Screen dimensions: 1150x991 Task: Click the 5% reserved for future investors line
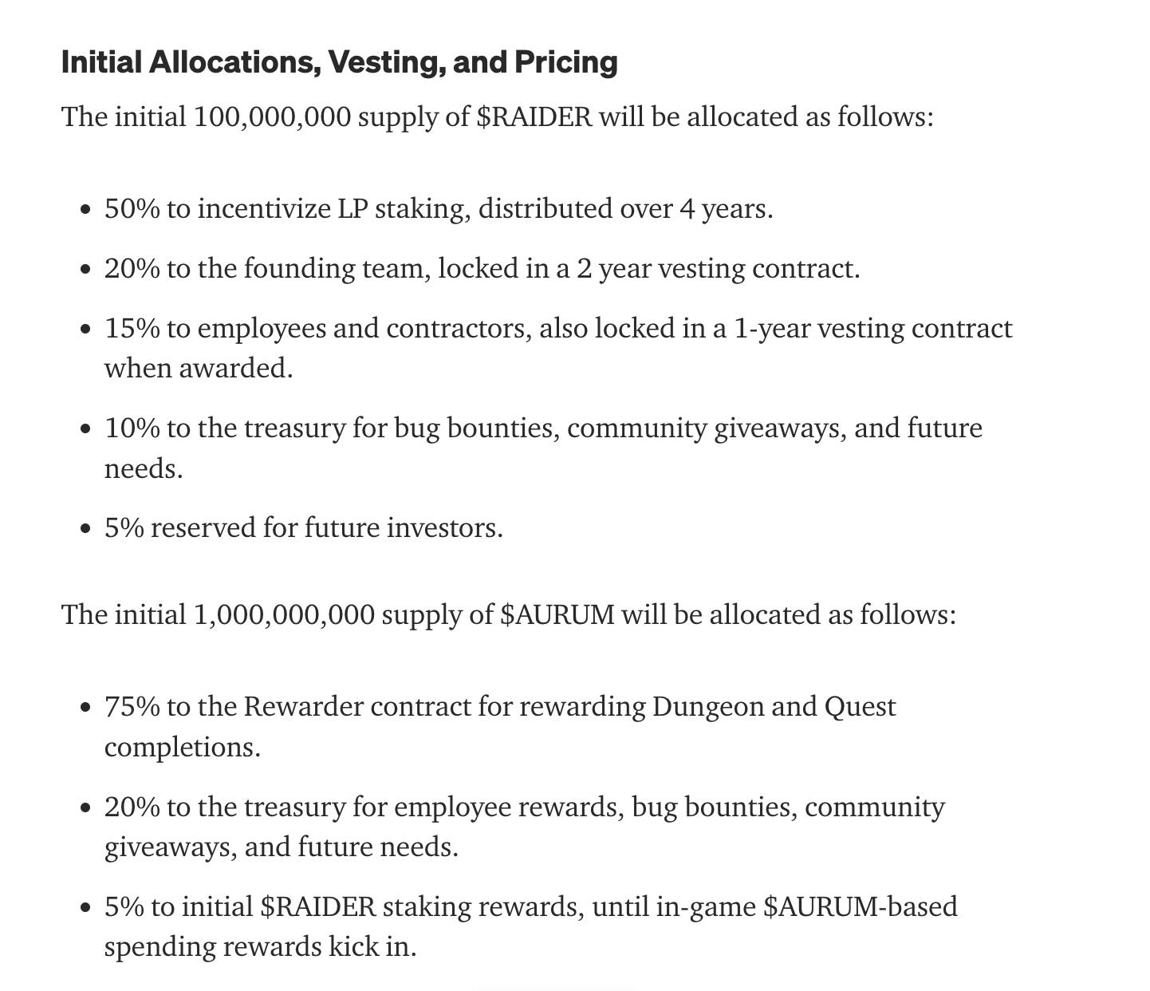[x=304, y=528]
